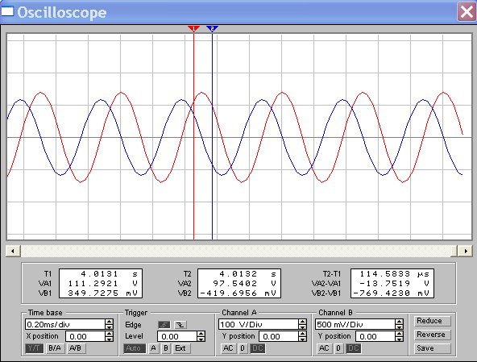Set Channel A coupling to DC
The width and height of the screenshot is (477, 362).
click(x=257, y=348)
